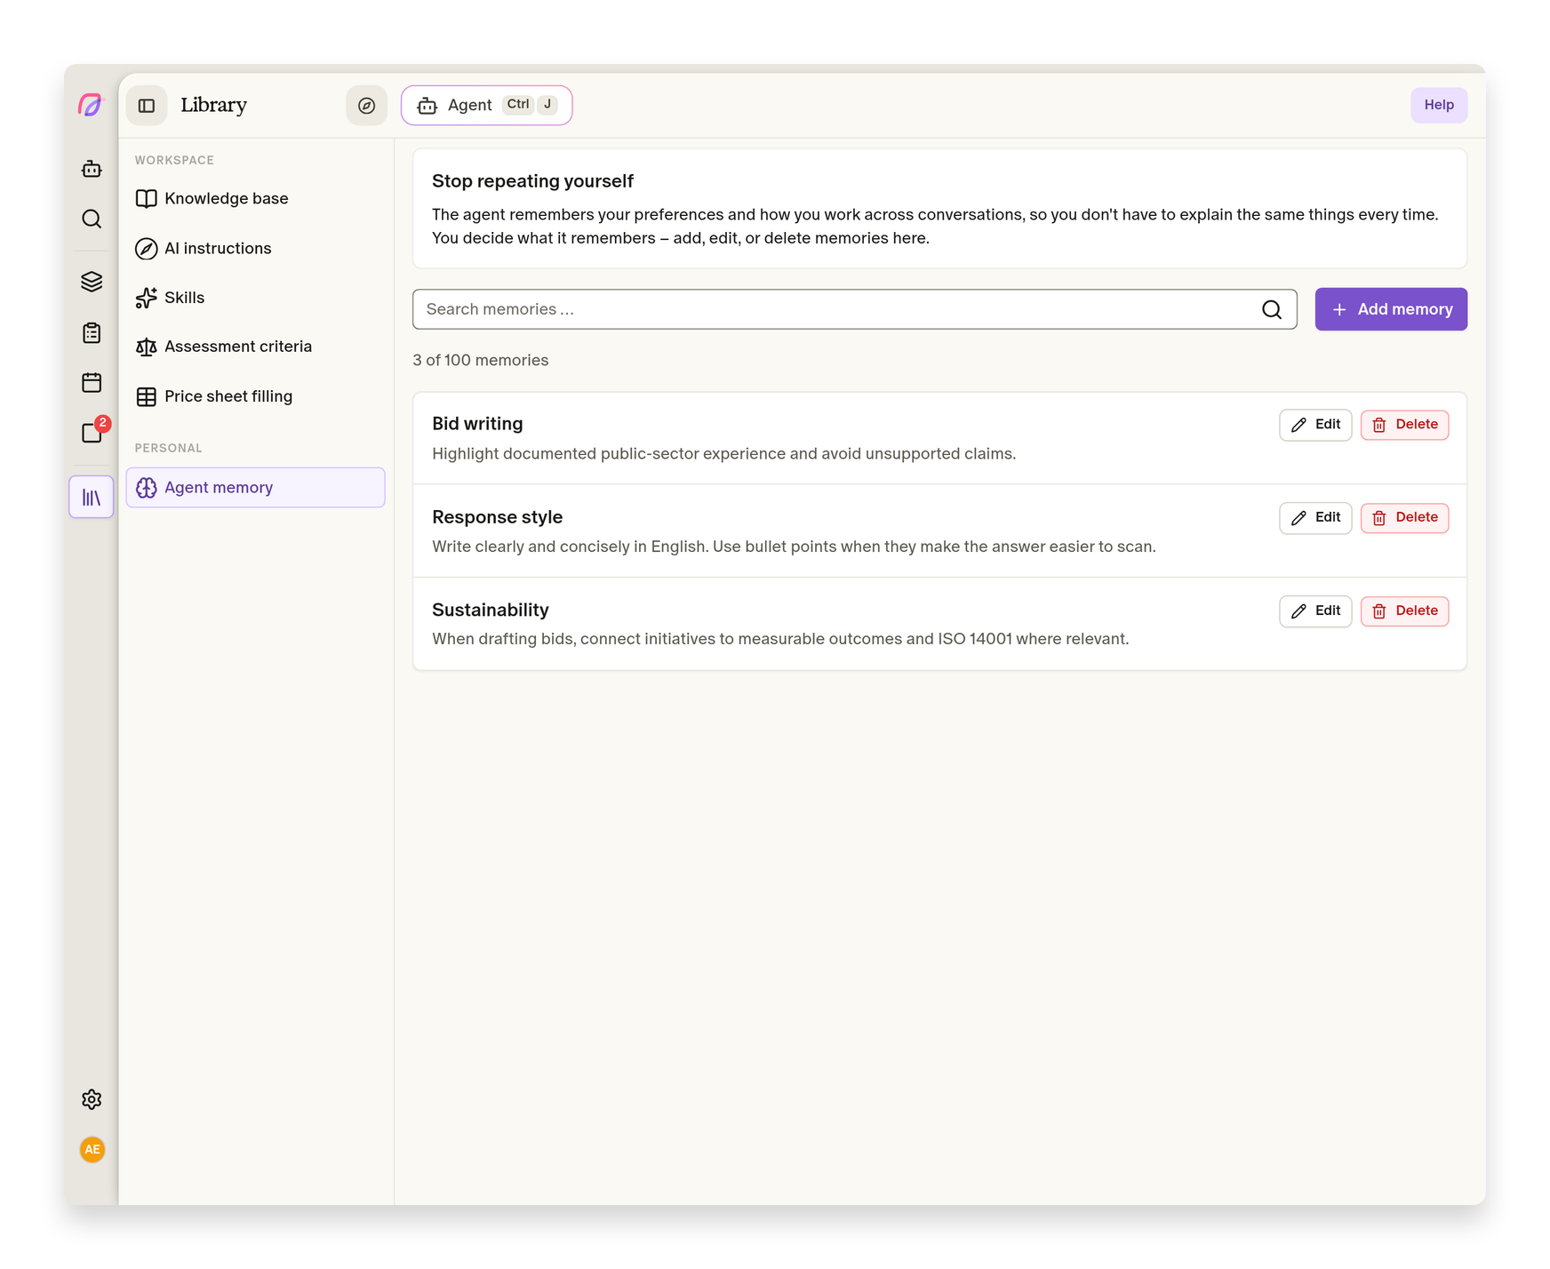This screenshot has height=1269, width=1550.
Task: Click the 'Stop repeating yourself' heading
Action: [x=532, y=181]
